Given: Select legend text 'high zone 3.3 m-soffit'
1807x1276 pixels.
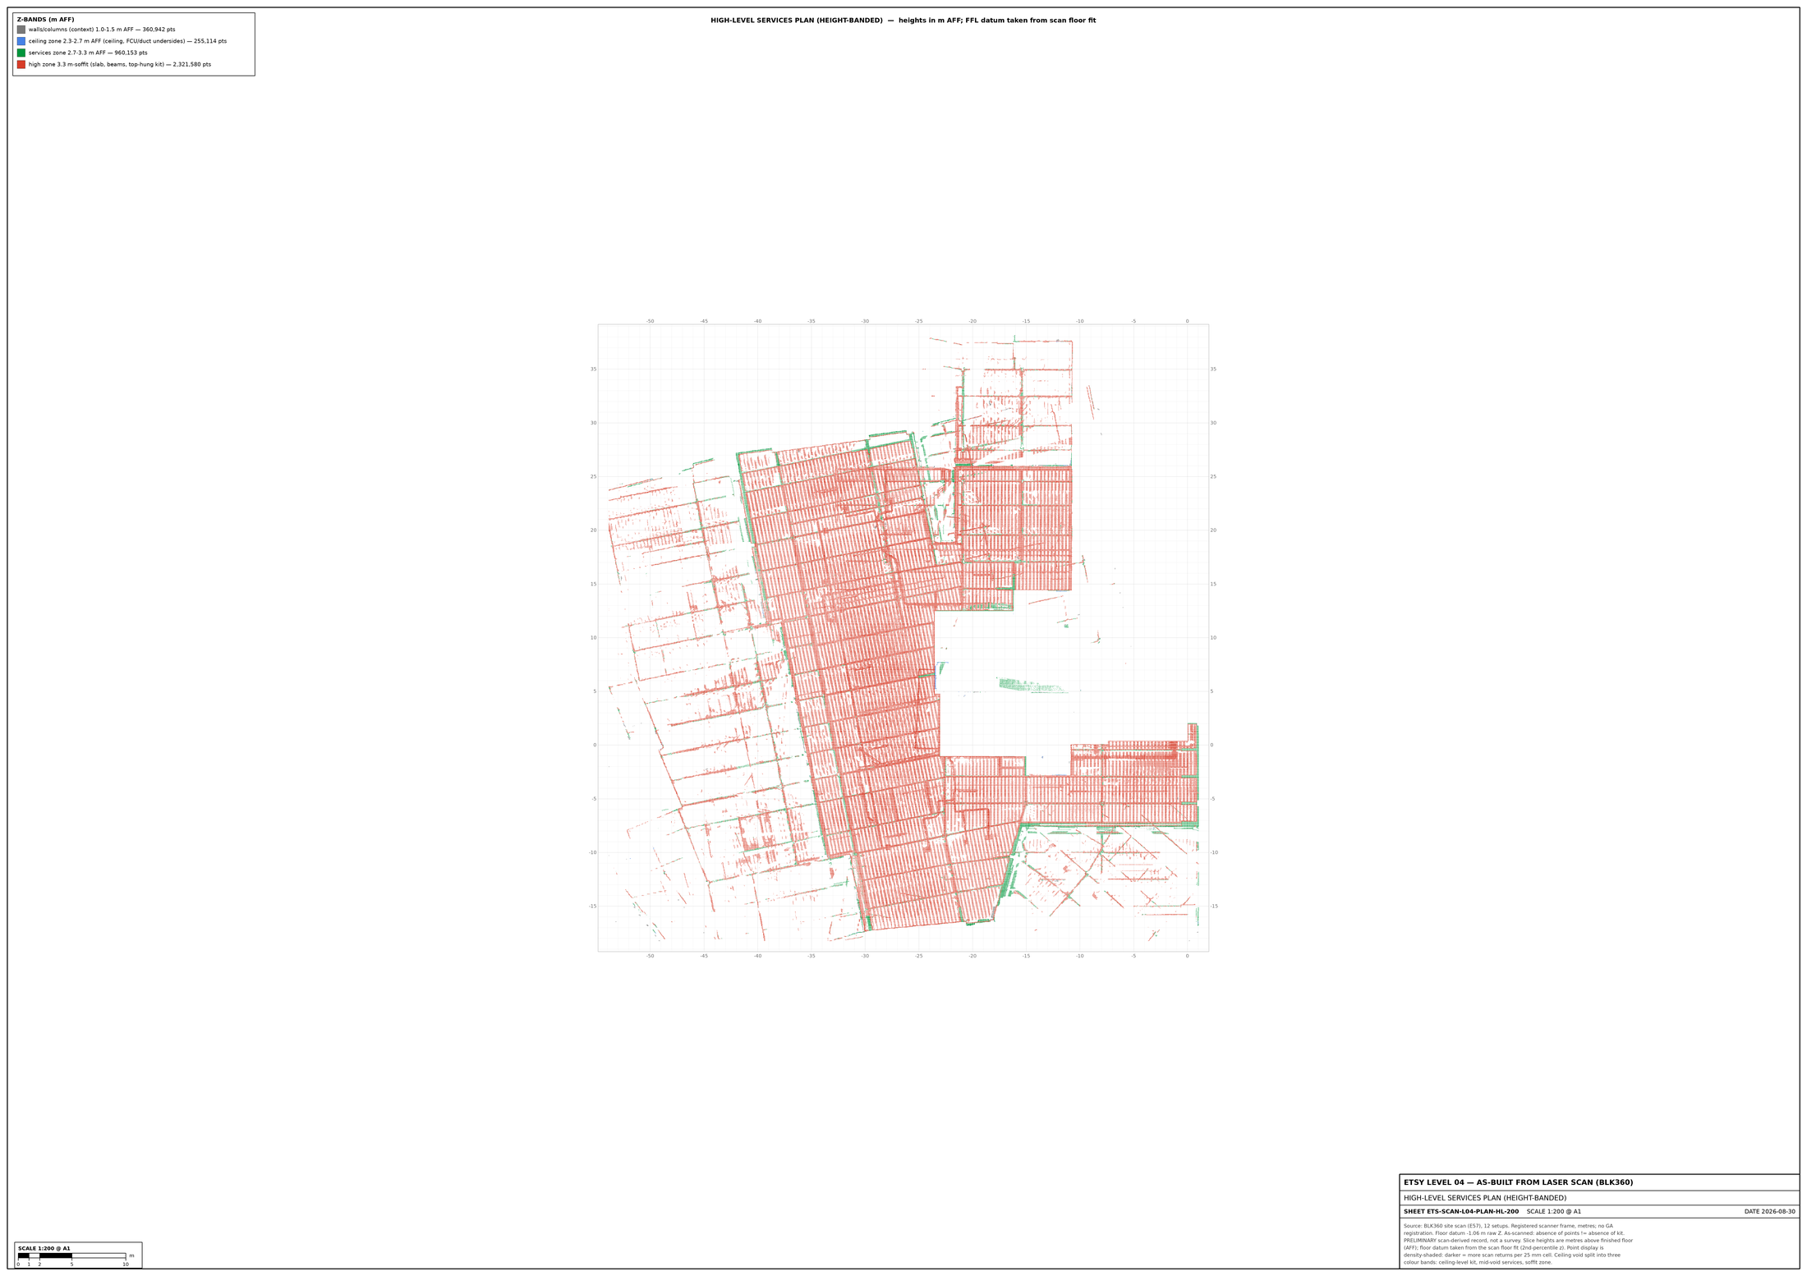Looking at the screenshot, I should 60,64.
